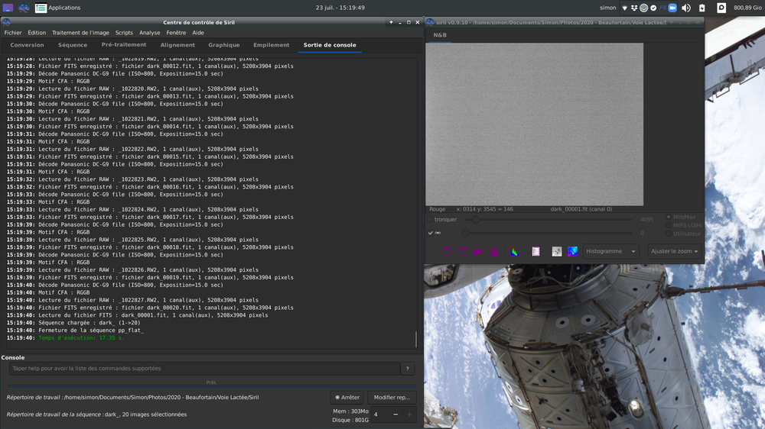Click the console help question mark button

pyautogui.click(x=409, y=369)
